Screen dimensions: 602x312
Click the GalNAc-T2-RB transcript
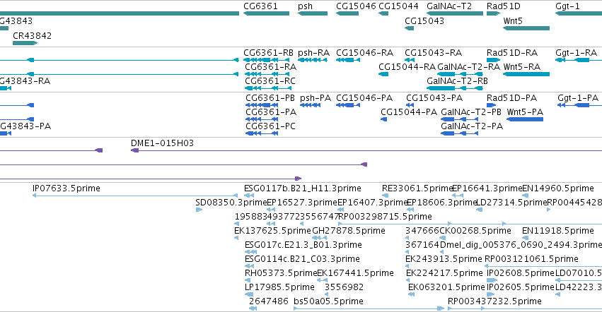pyautogui.click(x=455, y=88)
